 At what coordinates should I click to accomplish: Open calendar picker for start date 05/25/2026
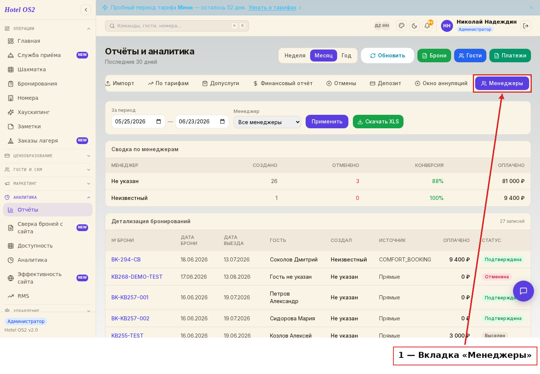pyautogui.click(x=159, y=122)
